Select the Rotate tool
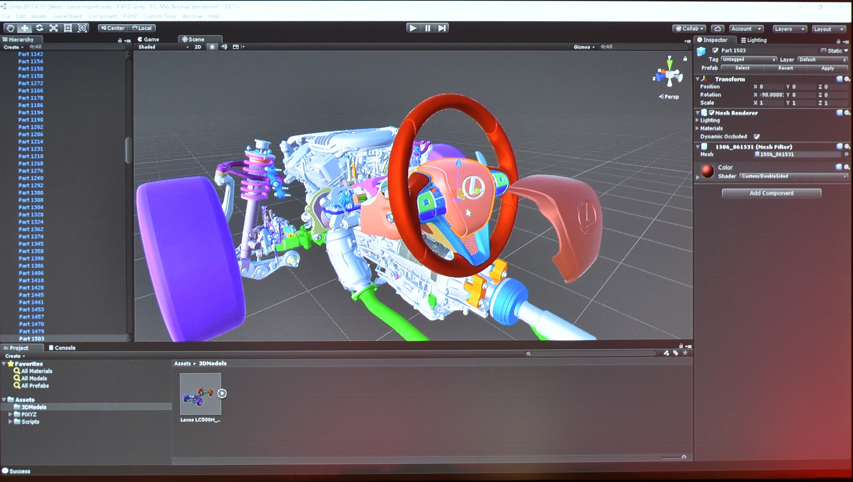853x482 pixels. (x=39, y=28)
